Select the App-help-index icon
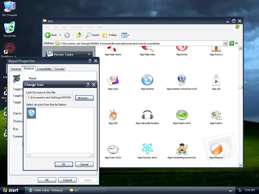259x194 pixels. (x=147, y=49)
